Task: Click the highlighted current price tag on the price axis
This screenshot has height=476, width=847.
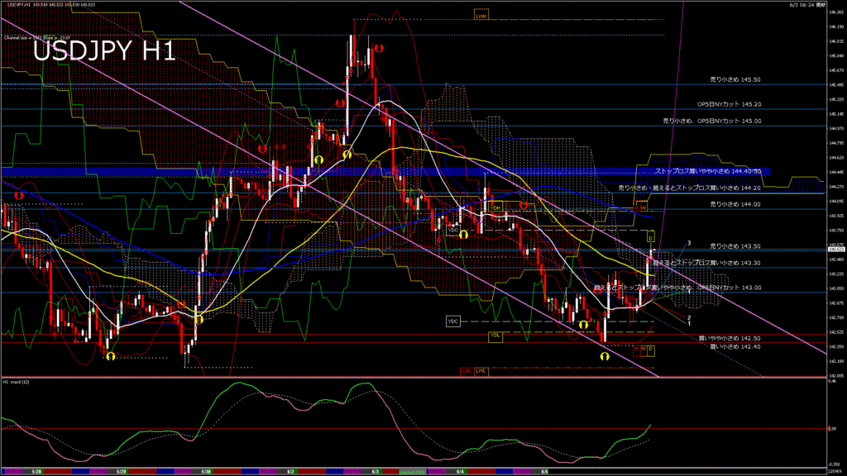Action: click(836, 250)
